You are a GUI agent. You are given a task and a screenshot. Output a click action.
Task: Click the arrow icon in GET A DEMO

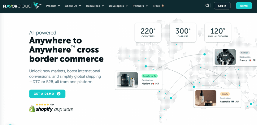59,94
